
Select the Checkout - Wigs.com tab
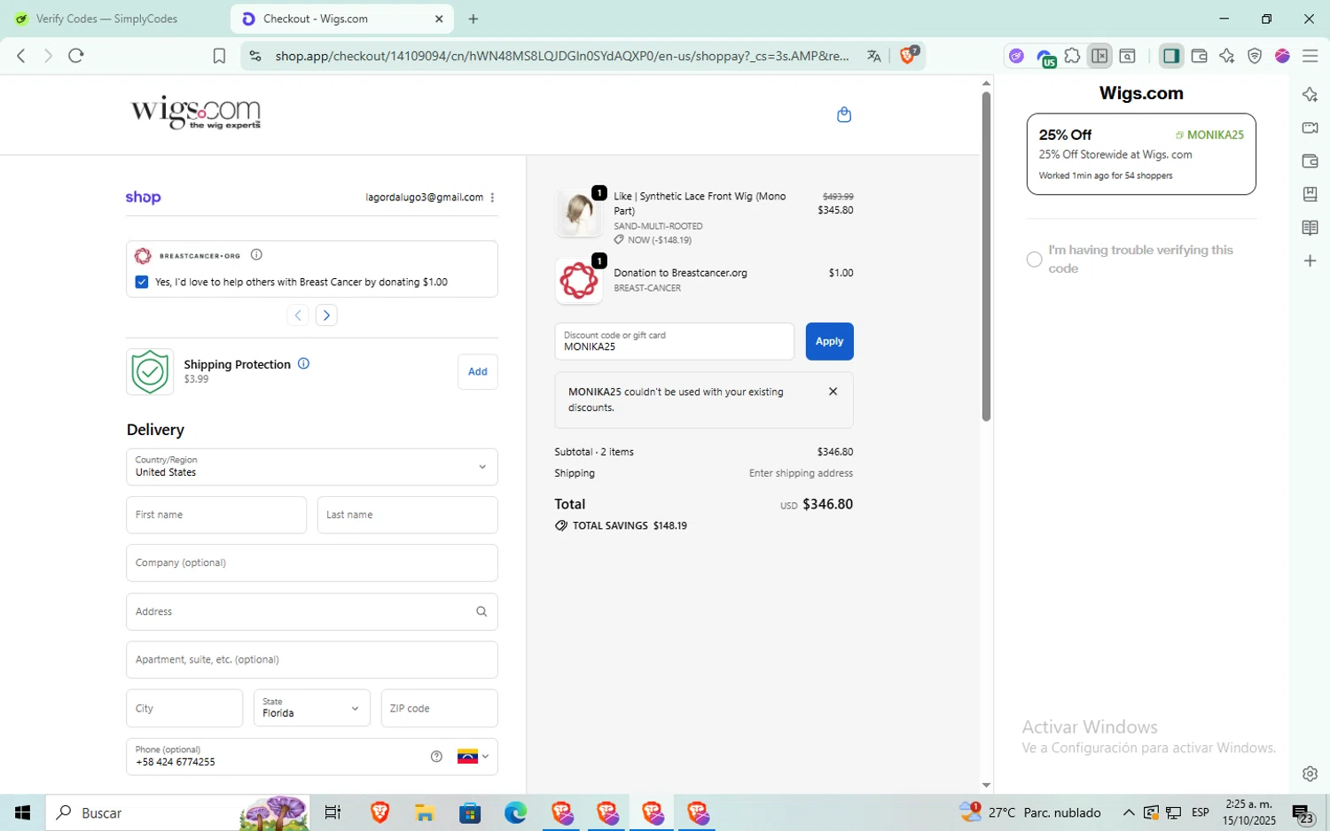pos(342,19)
